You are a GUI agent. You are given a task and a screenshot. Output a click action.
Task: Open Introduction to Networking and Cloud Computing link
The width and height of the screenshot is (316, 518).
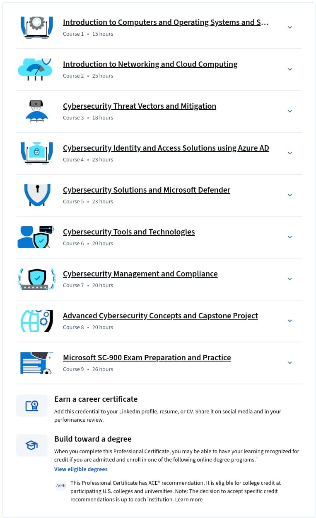pos(150,64)
